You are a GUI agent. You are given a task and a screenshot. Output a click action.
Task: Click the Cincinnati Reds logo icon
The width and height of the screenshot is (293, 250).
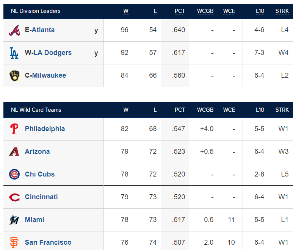tap(14, 197)
